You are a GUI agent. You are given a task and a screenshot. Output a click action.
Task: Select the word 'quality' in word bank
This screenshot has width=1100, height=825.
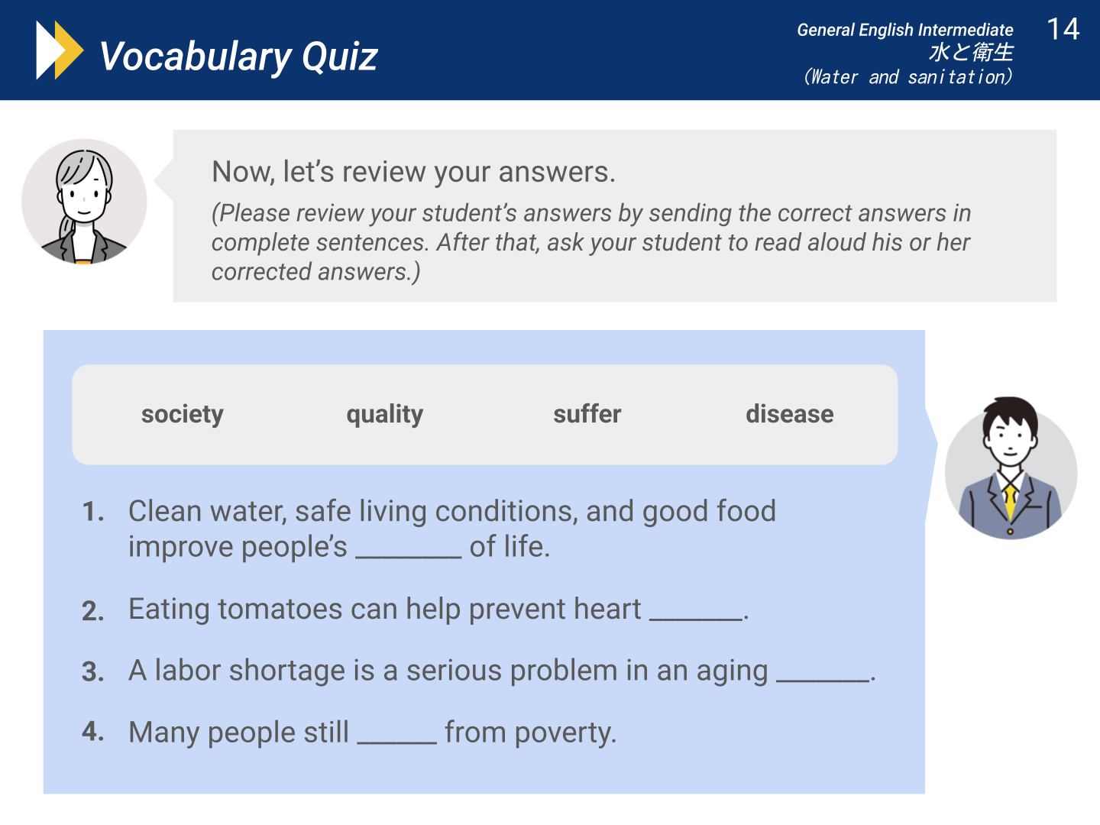tap(385, 414)
